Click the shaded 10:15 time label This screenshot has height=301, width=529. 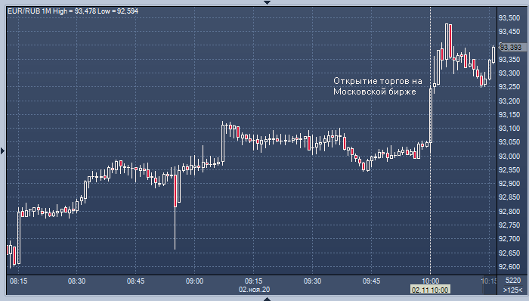(488, 281)
